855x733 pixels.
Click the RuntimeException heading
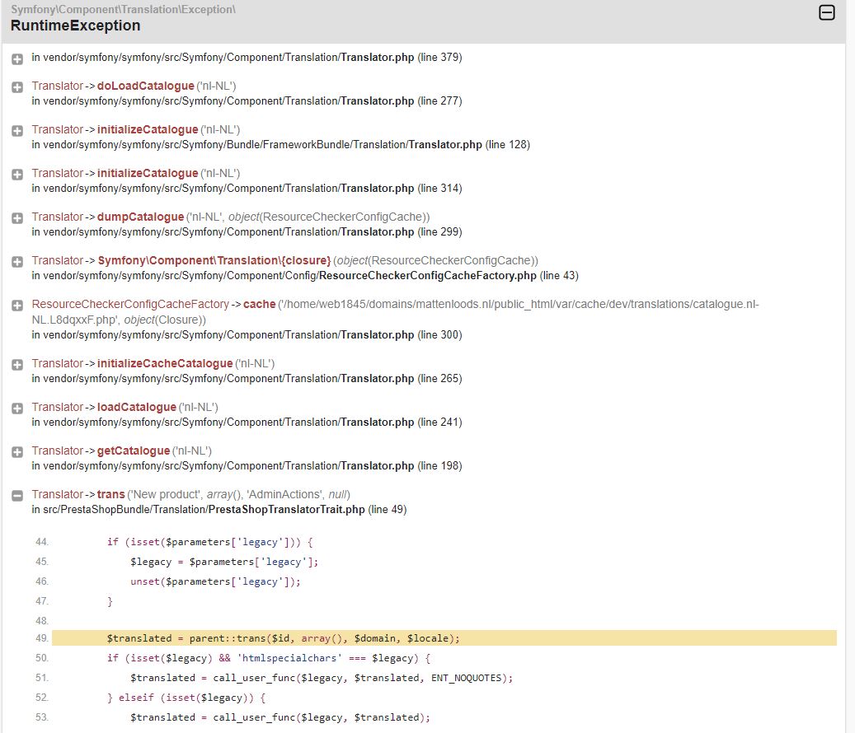(75, 26)
